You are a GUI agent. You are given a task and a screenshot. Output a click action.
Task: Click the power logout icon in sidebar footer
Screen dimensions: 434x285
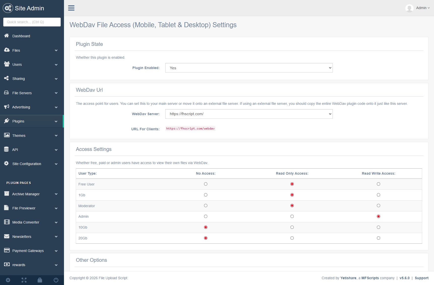pyautogui.click(x=56, y=280)
